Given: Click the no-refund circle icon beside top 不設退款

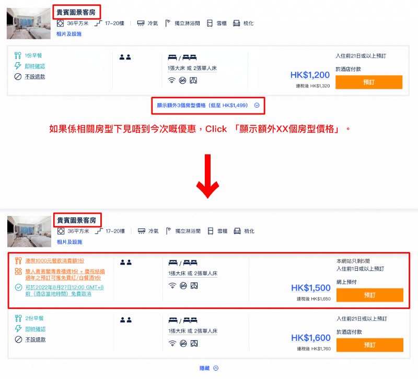Looking at the screenshot, I should click(x=18, y=77).
